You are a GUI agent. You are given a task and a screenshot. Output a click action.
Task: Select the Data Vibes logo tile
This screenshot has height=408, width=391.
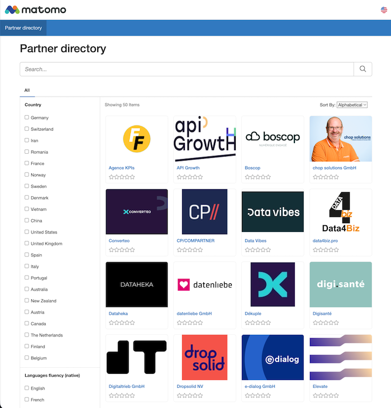pyautogui.click(x=273, y=211)
